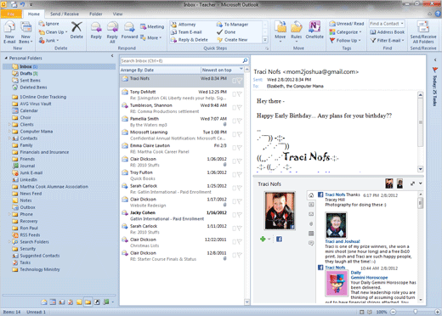Screen dimensions: 442x316
Task: Open the Technology Ministry folder
Action: tap(40, 269)
